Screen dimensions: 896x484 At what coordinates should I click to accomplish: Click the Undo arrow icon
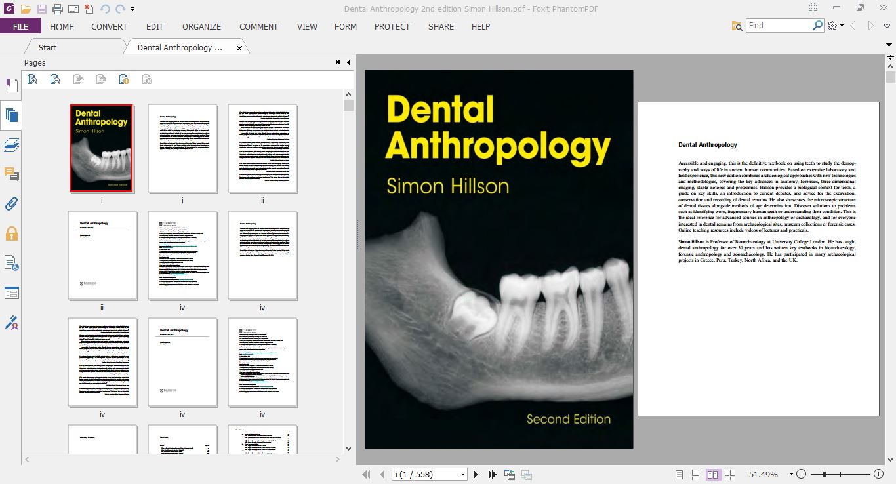pyautogui.click(x=105, y=9)
